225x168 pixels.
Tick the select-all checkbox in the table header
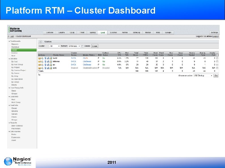pyautogui.click(x=217, y=55)
